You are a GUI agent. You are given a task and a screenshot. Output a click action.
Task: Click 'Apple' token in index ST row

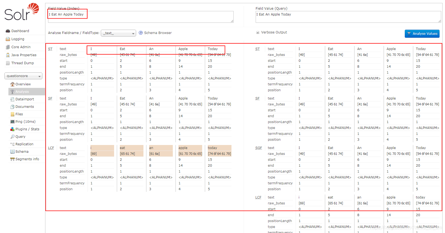click(183, 49)
